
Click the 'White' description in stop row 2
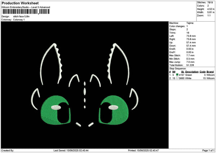click(188, 78)
